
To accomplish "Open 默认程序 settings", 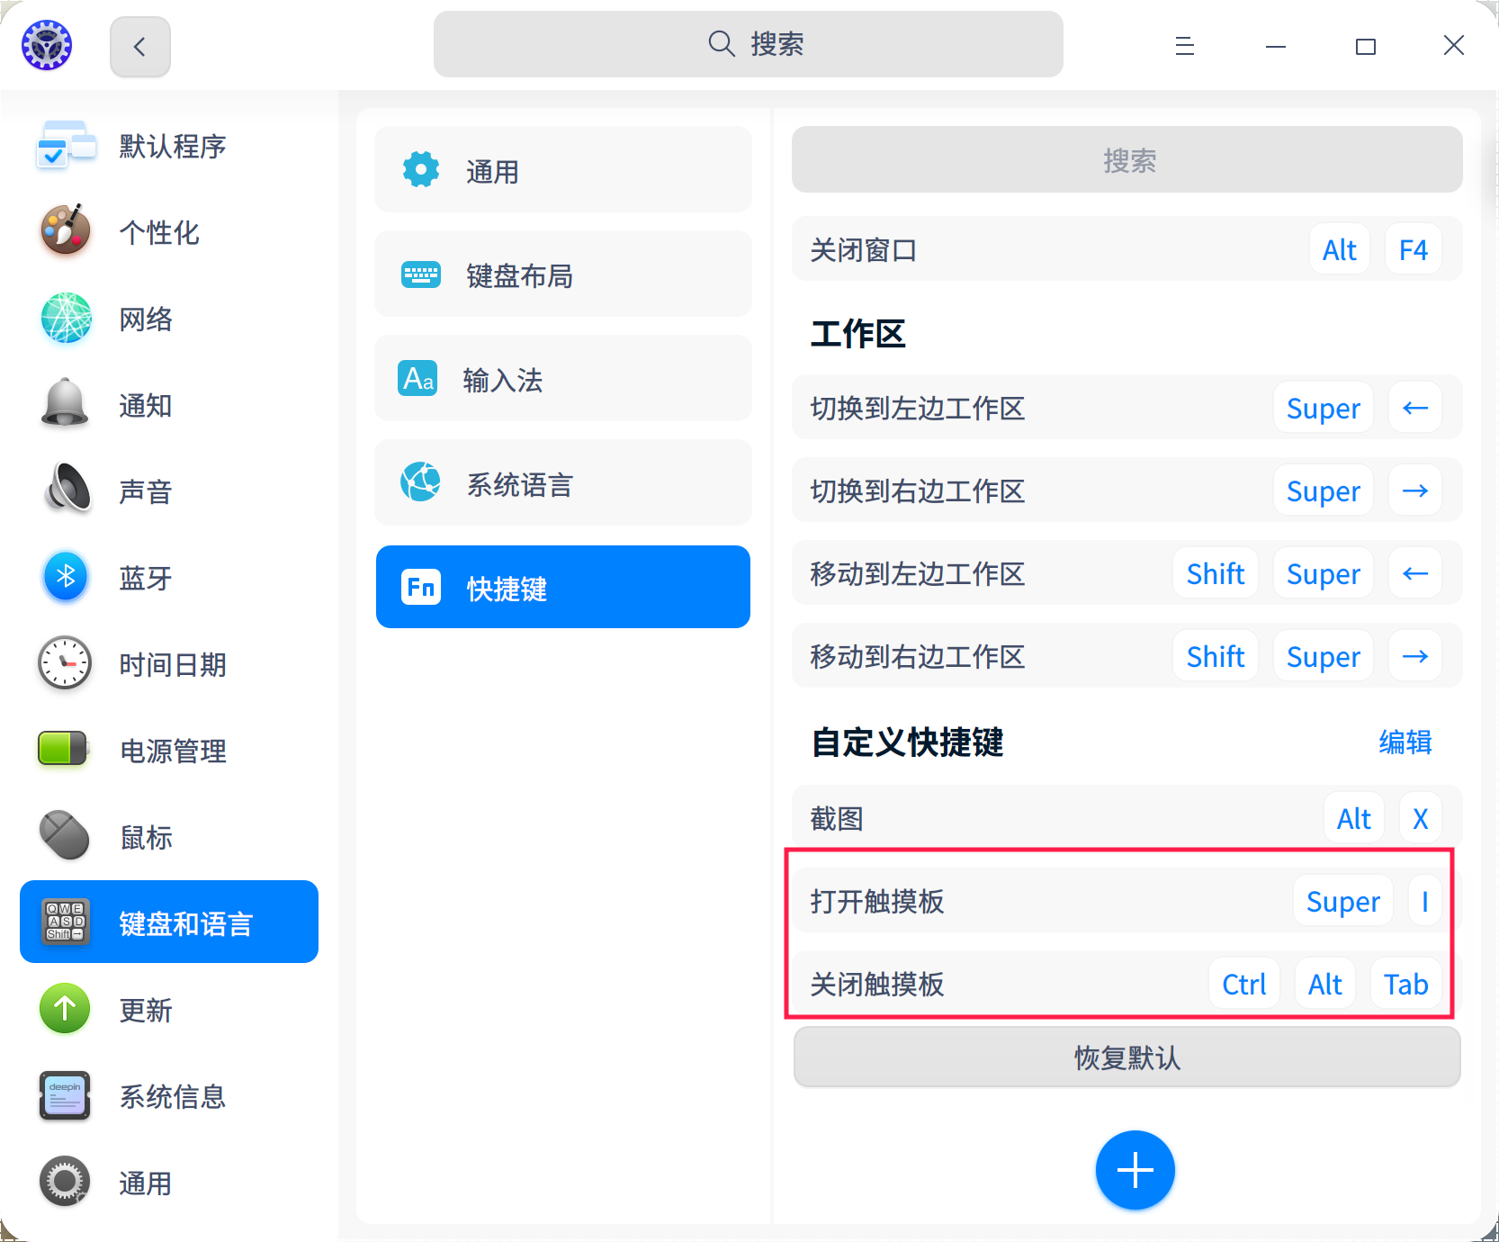I will 169,146.
